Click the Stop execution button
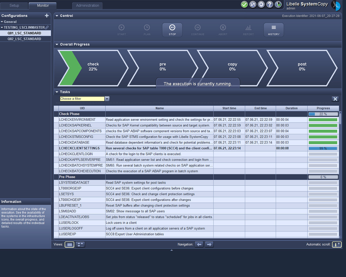The height and width of the screenshot is (277, 346). (172, 30)
